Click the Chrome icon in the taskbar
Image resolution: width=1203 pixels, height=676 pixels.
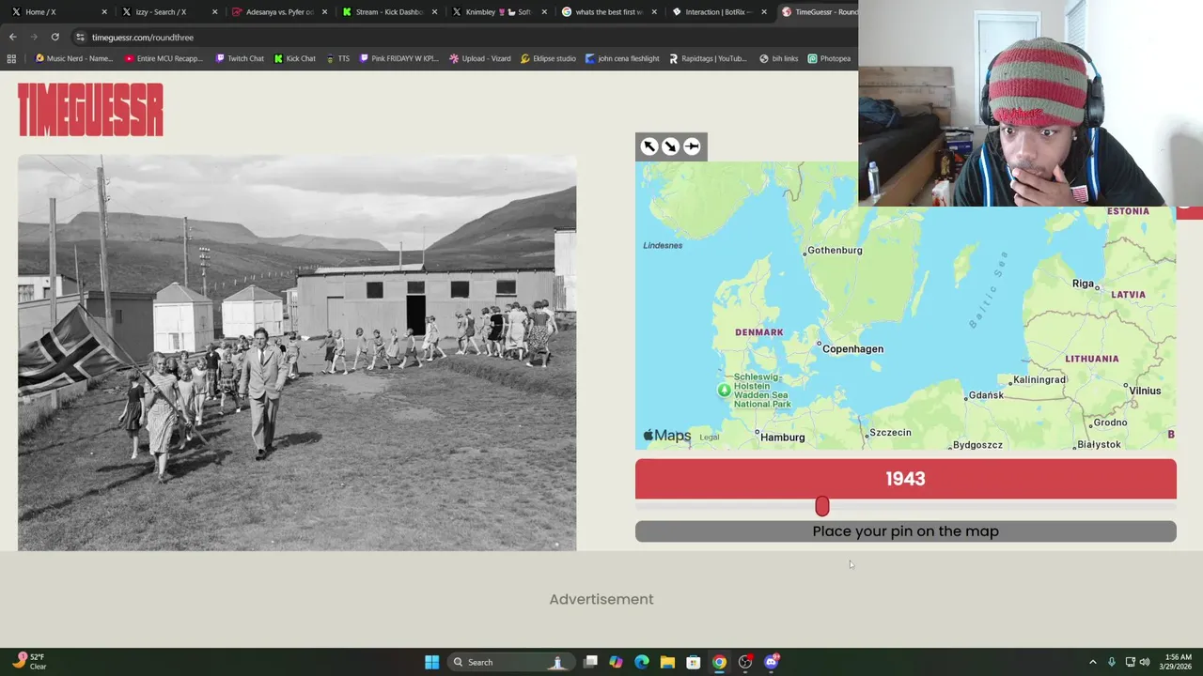[719, 662]
